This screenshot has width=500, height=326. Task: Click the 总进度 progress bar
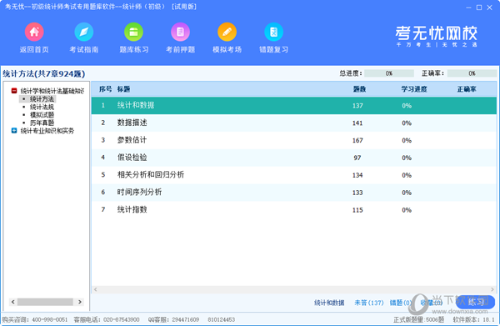coord(389,73)
